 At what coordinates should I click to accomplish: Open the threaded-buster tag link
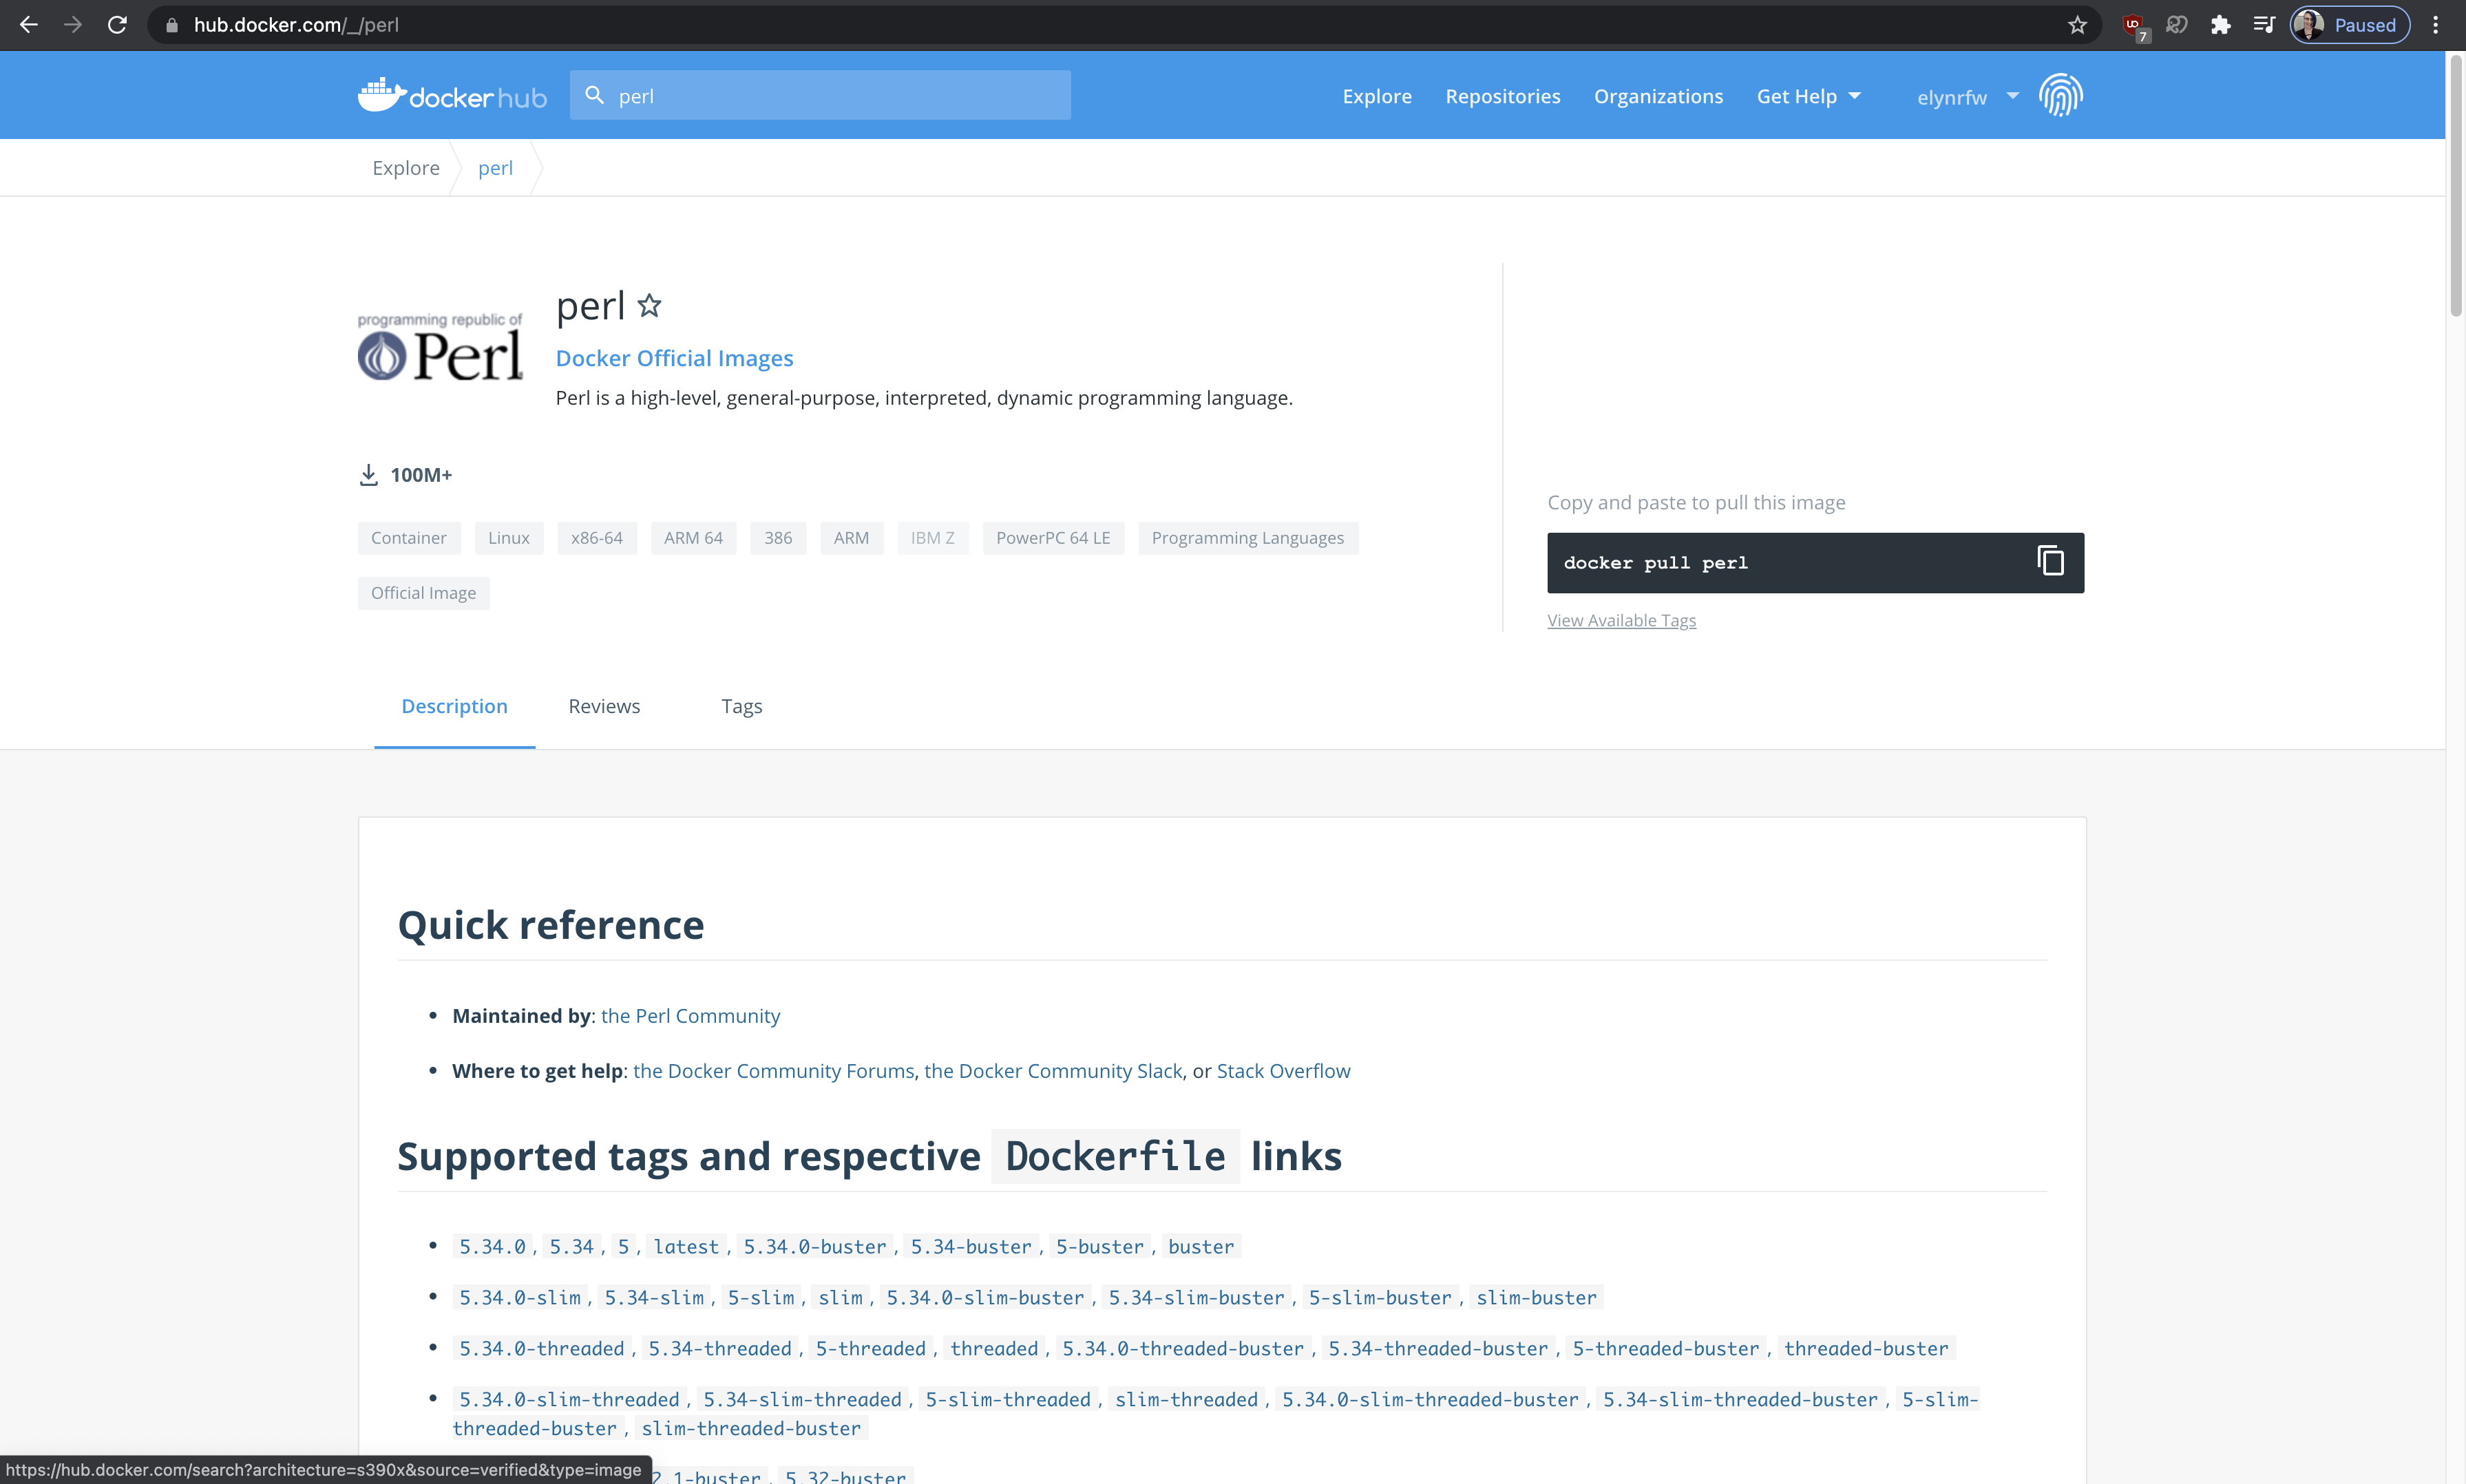1866,1349
